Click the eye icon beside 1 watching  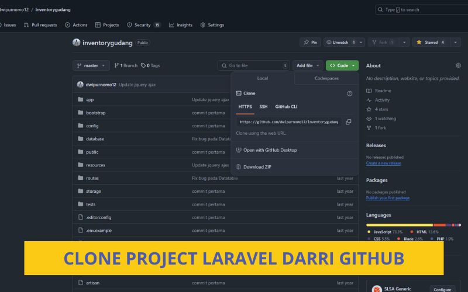click(x=369, y=119)
